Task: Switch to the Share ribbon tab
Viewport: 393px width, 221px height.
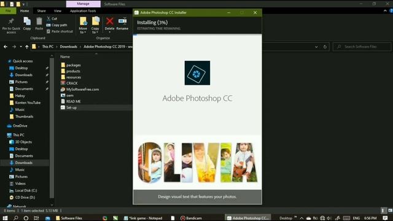Action: (x=41, y=11)
